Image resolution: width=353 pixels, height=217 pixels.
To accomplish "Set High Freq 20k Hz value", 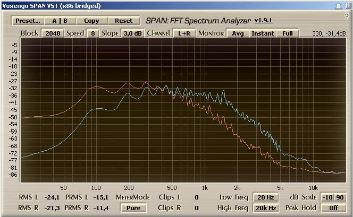I will [x=266, y=208].
